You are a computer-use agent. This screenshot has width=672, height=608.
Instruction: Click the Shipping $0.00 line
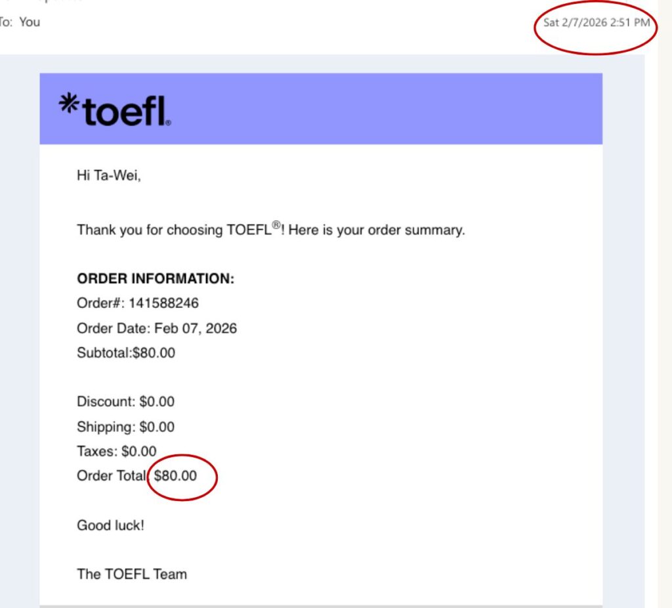125,427
